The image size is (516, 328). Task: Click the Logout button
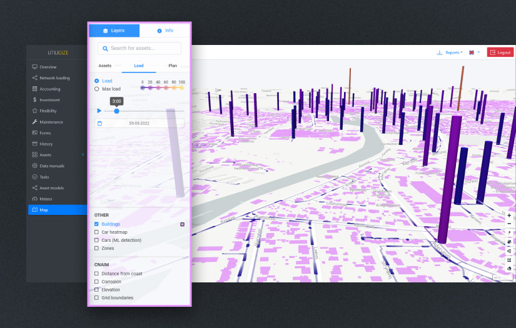[x=500, y=52]
